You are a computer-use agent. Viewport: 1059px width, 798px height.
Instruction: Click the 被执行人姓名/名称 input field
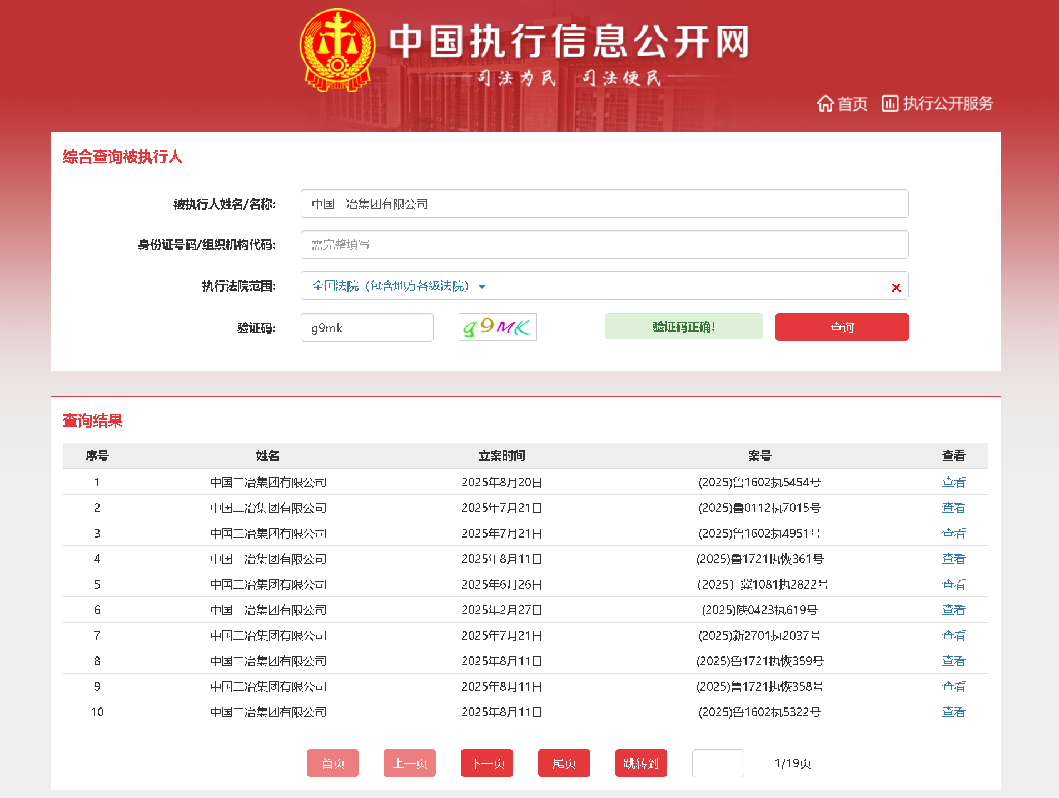[x=604, y=204]
